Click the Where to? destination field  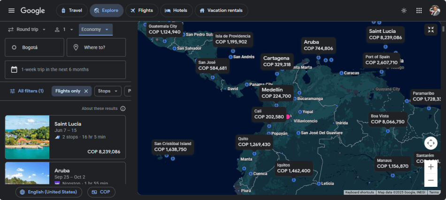(96, 47)
